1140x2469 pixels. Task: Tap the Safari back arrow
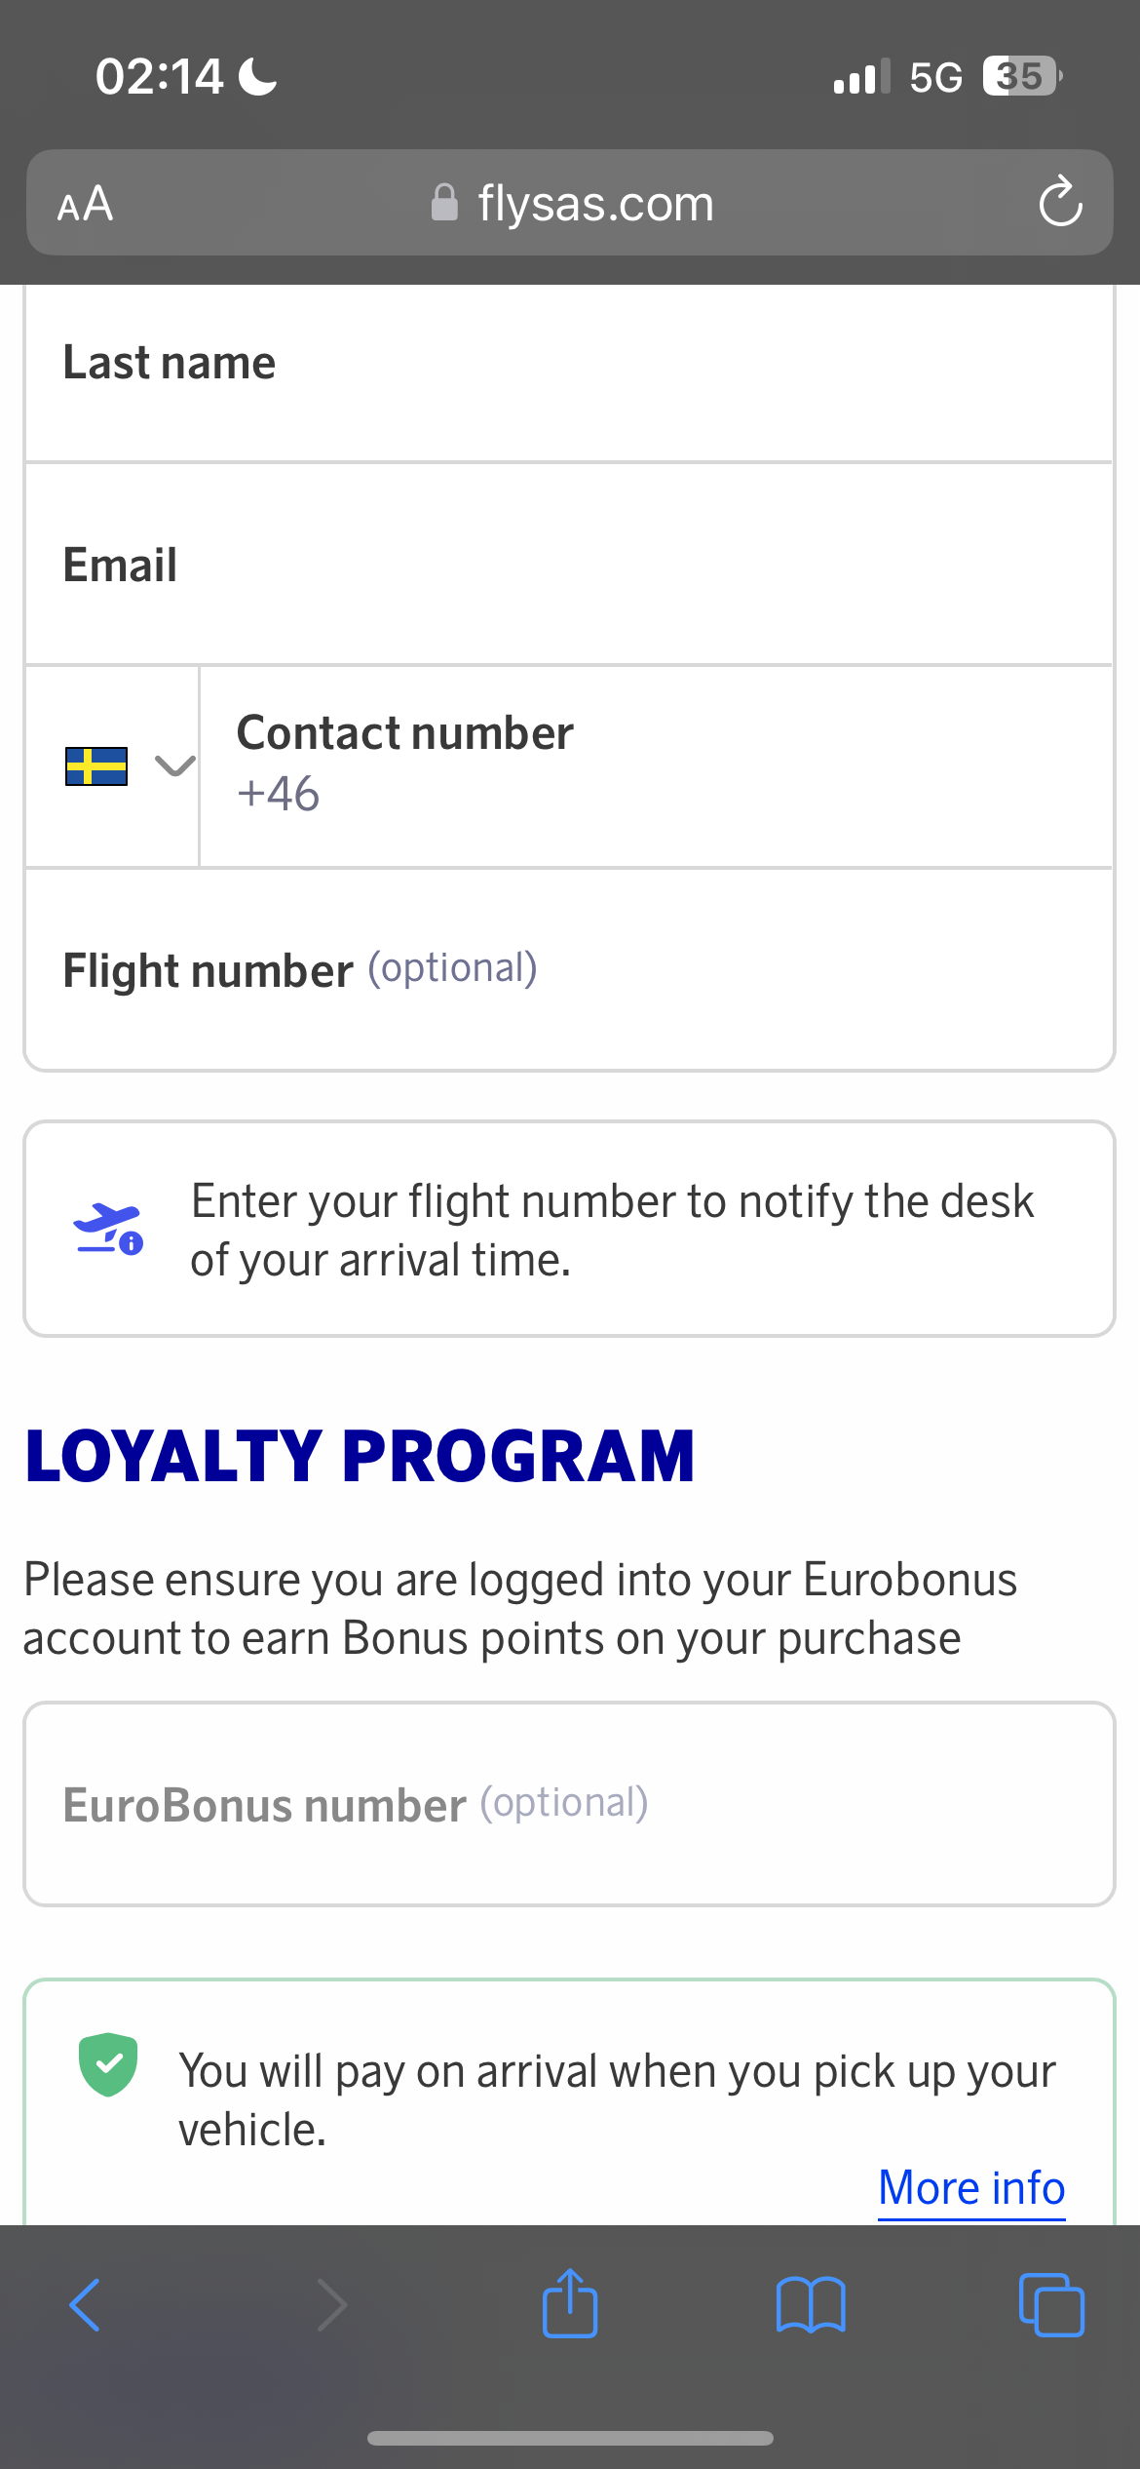(85, 2305)
